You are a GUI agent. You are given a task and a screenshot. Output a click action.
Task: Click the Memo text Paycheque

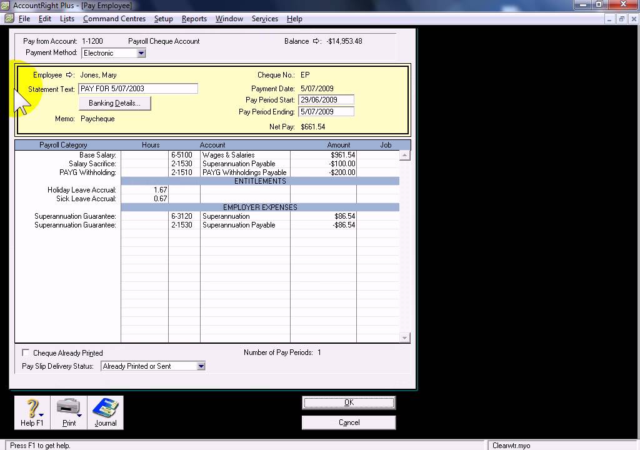pyautogui.click(x=97, y=119)
